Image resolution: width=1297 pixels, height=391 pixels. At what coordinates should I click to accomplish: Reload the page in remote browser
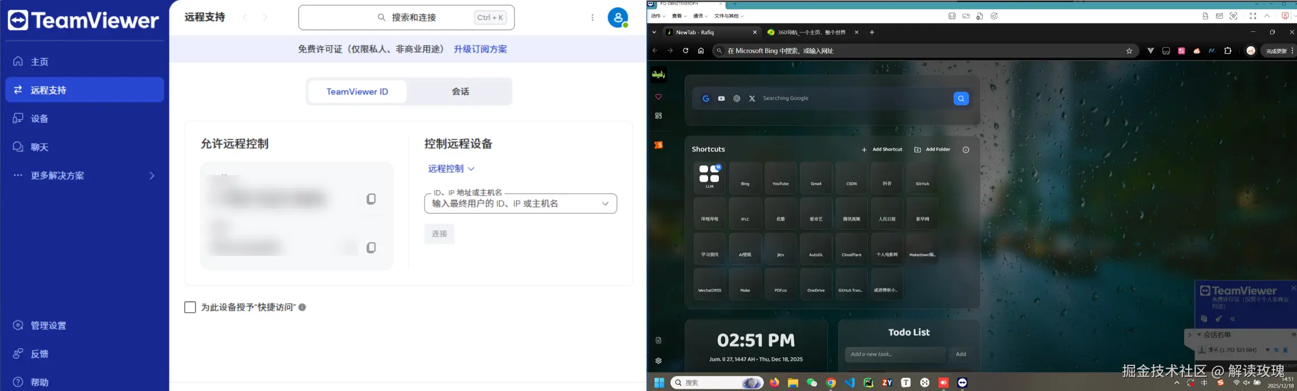[685, 51]
